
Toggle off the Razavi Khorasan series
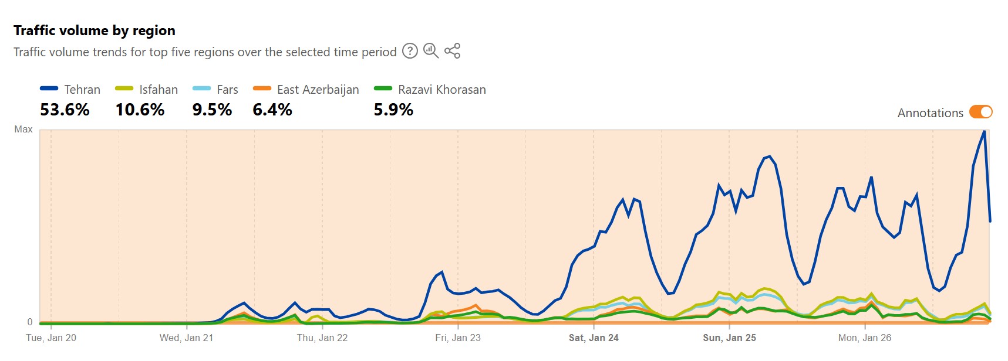tap(441, 89)
